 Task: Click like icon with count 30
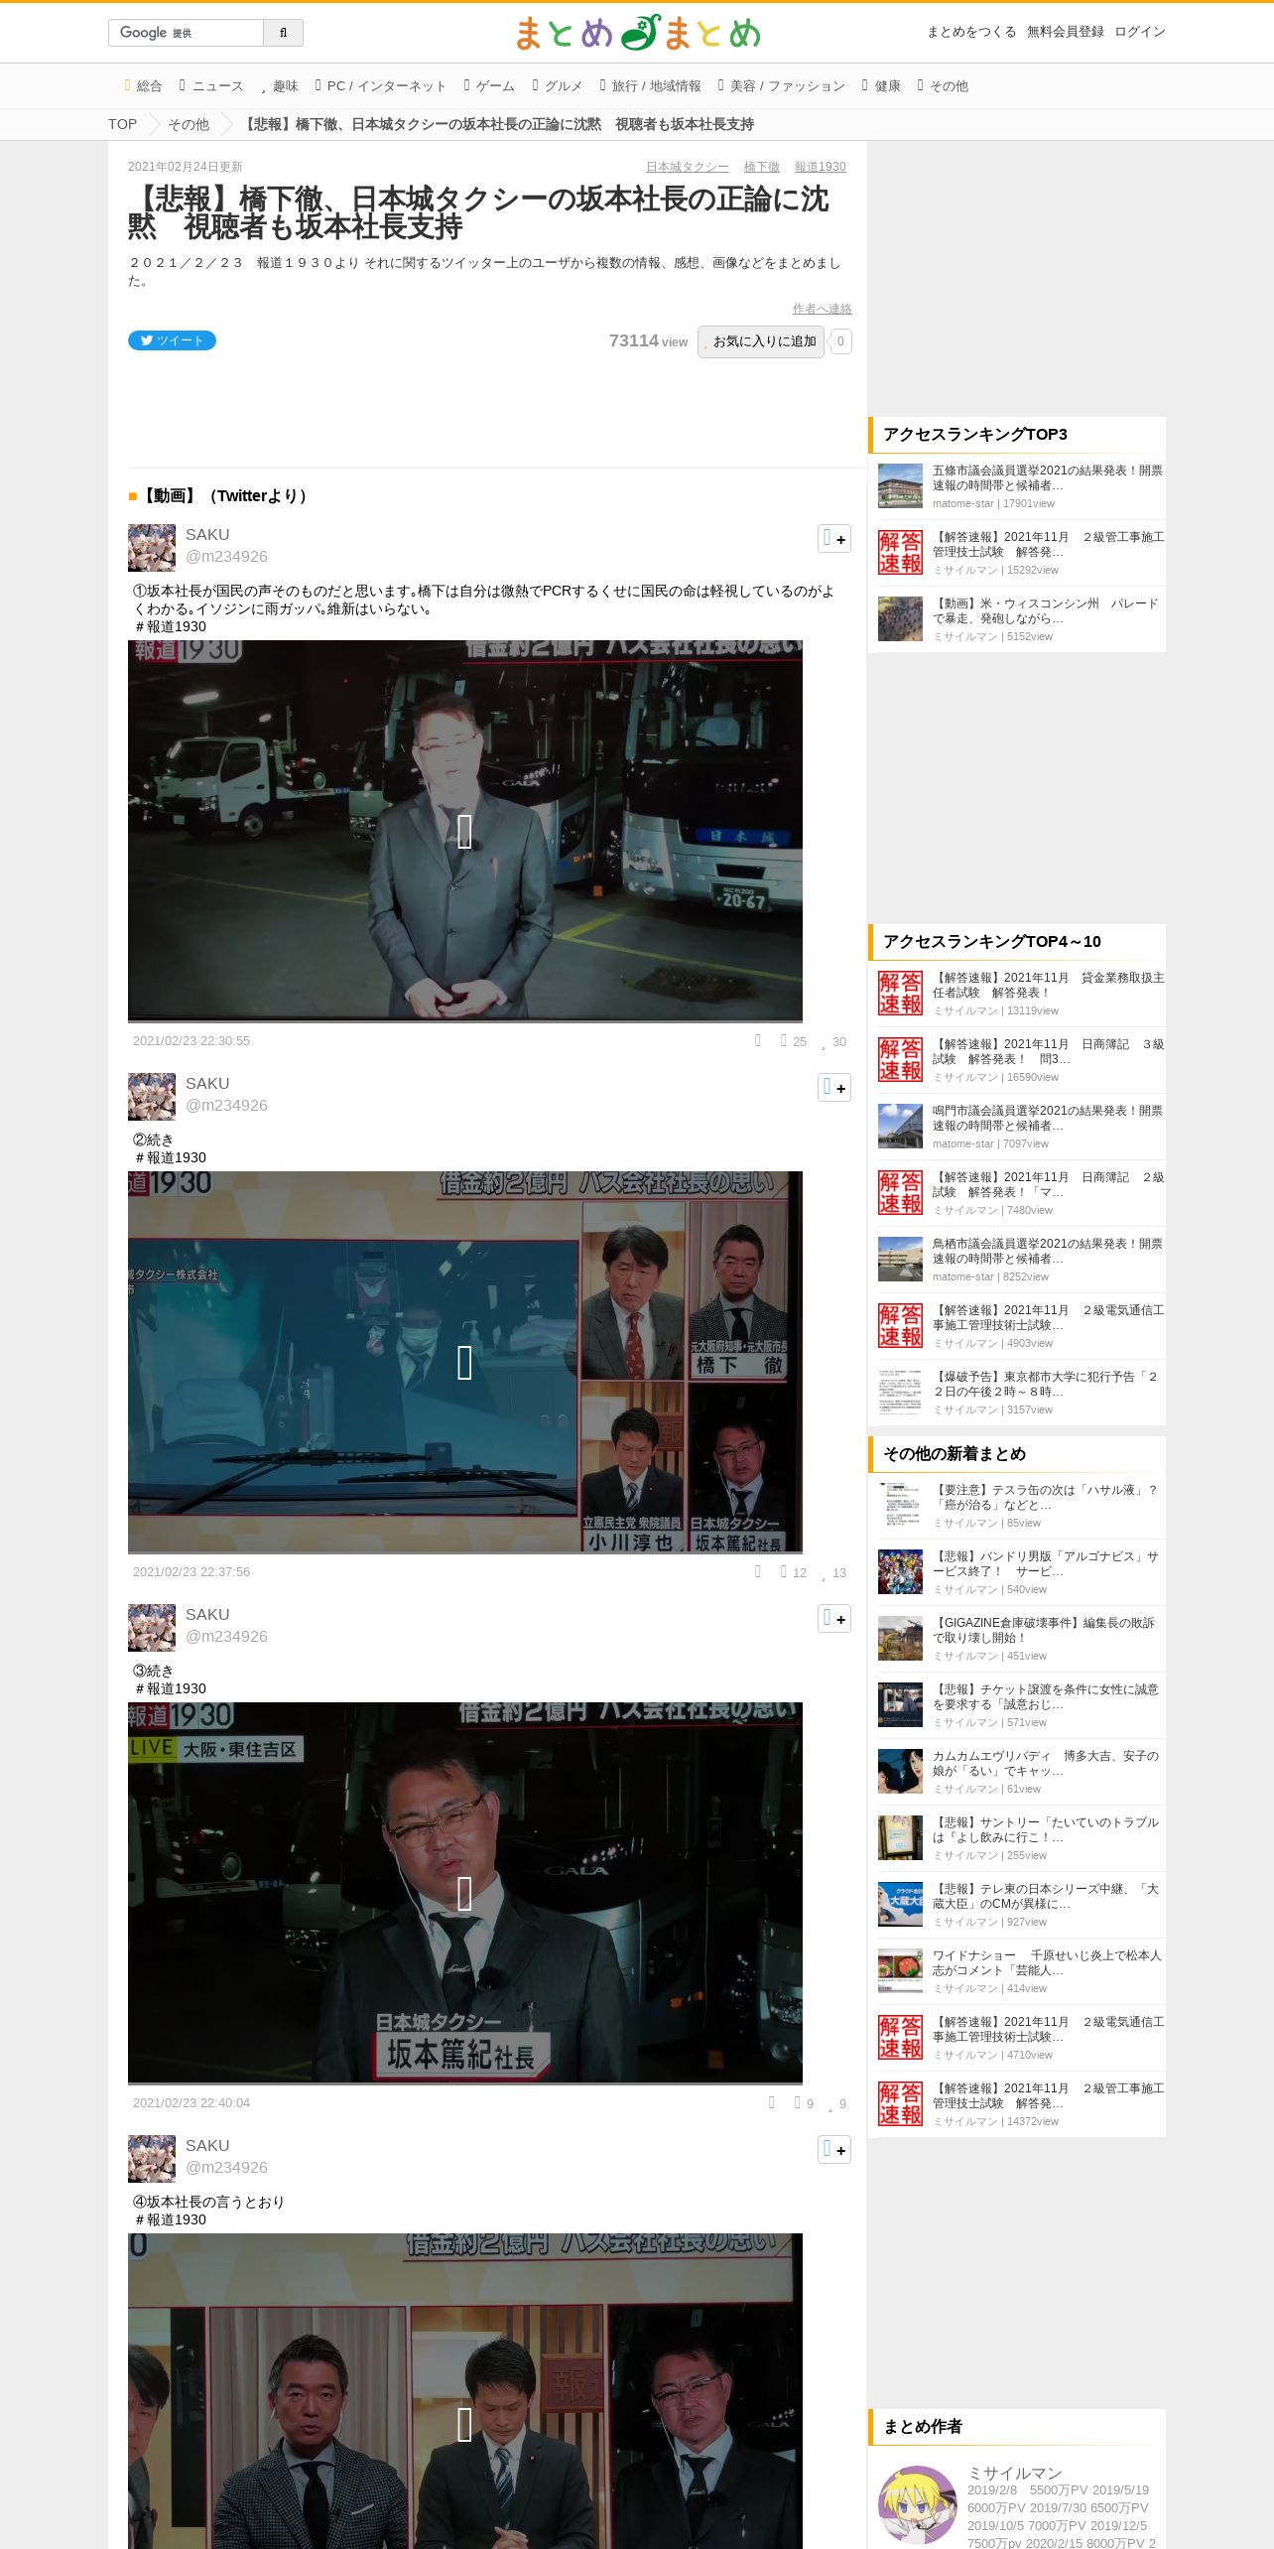(x=833, y=1041)
